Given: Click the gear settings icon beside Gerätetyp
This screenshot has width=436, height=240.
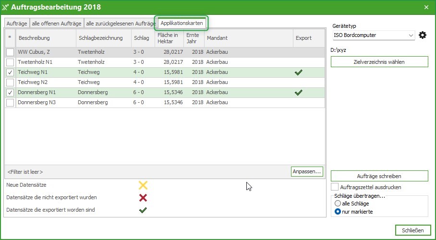Looking at the screenshot, I should [x=423, y=36].
